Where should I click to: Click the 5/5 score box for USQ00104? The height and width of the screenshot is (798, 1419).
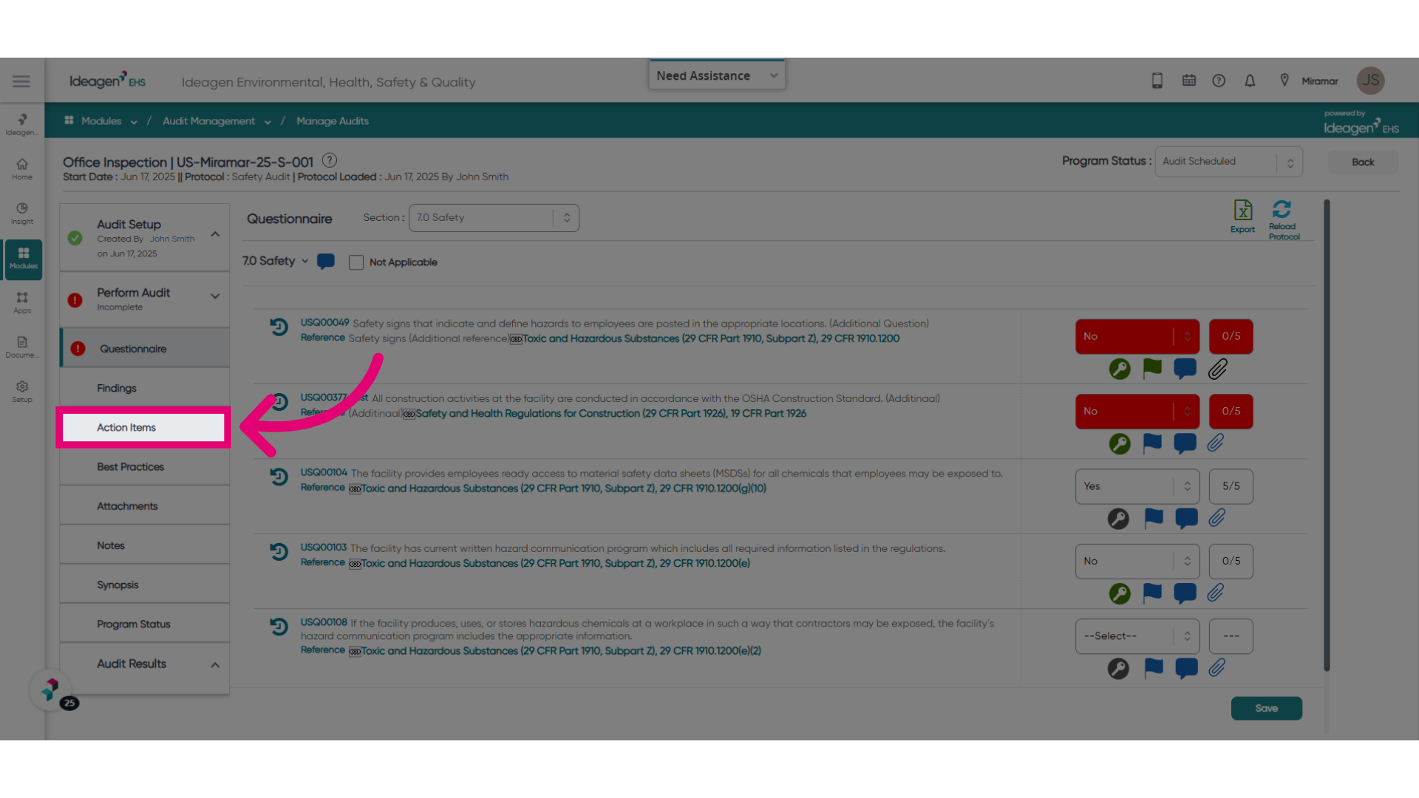click(1231, 486)
